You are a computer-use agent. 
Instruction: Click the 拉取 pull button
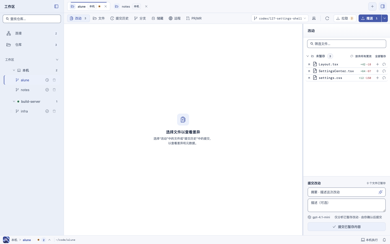[x=345, y=18]
